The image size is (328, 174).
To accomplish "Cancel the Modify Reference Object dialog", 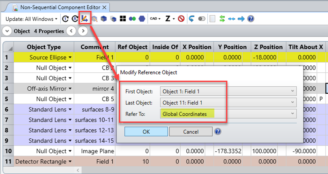I will pos(191,131).
